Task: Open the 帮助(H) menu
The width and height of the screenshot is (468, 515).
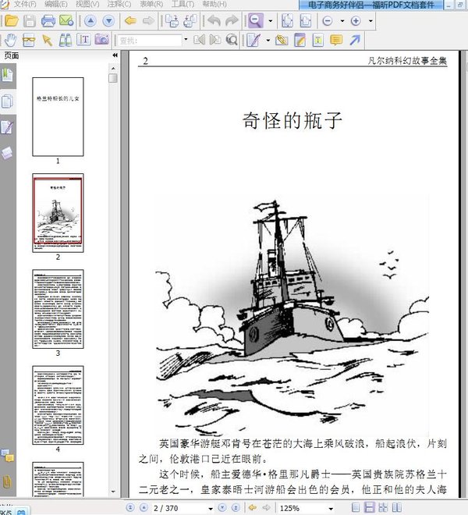Action: 214,4
